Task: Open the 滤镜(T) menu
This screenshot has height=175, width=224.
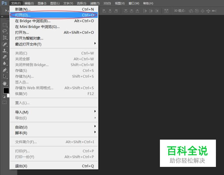Action: pyautogui.click(x=95, y=3)
